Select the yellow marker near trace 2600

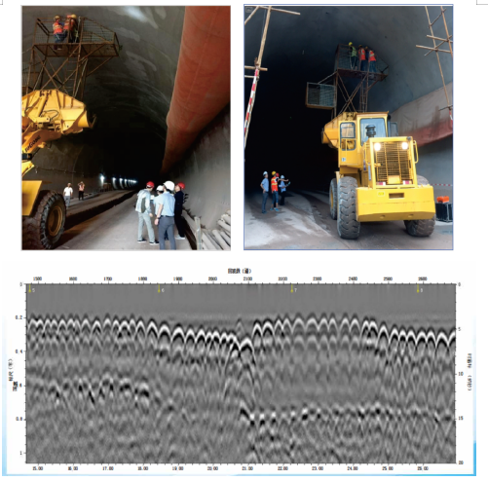419,288
